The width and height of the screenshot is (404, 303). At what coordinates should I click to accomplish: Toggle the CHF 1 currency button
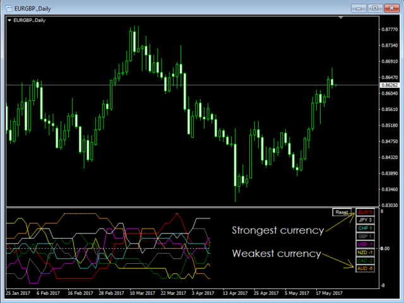click(x=365, y=228)
